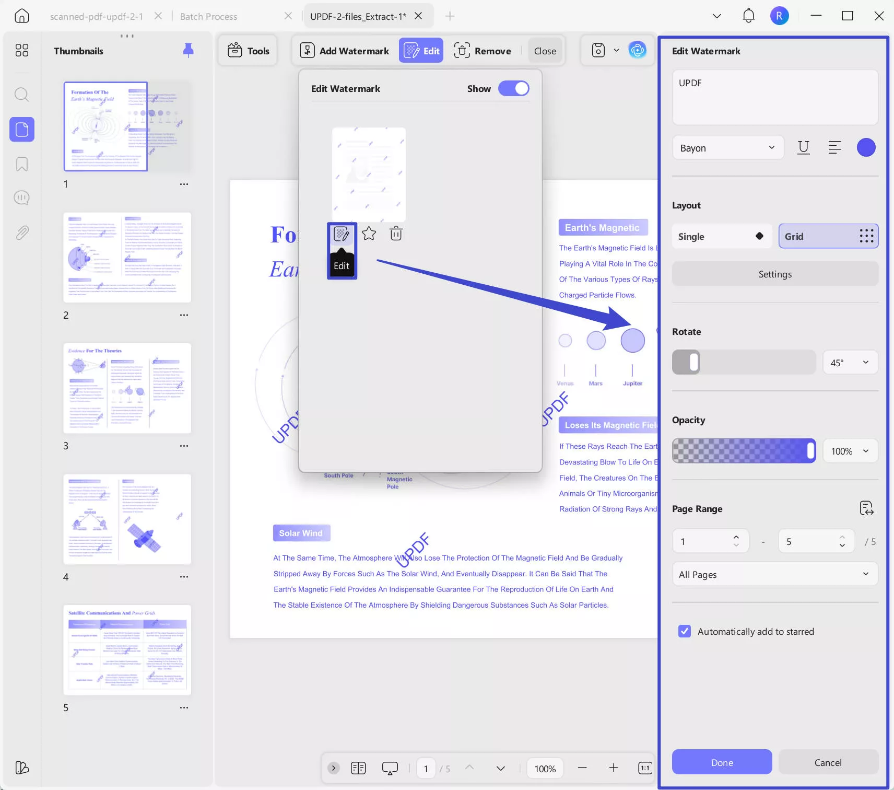
Task: Expand the All Pages dropdown
Action: [x=774, y=574]
